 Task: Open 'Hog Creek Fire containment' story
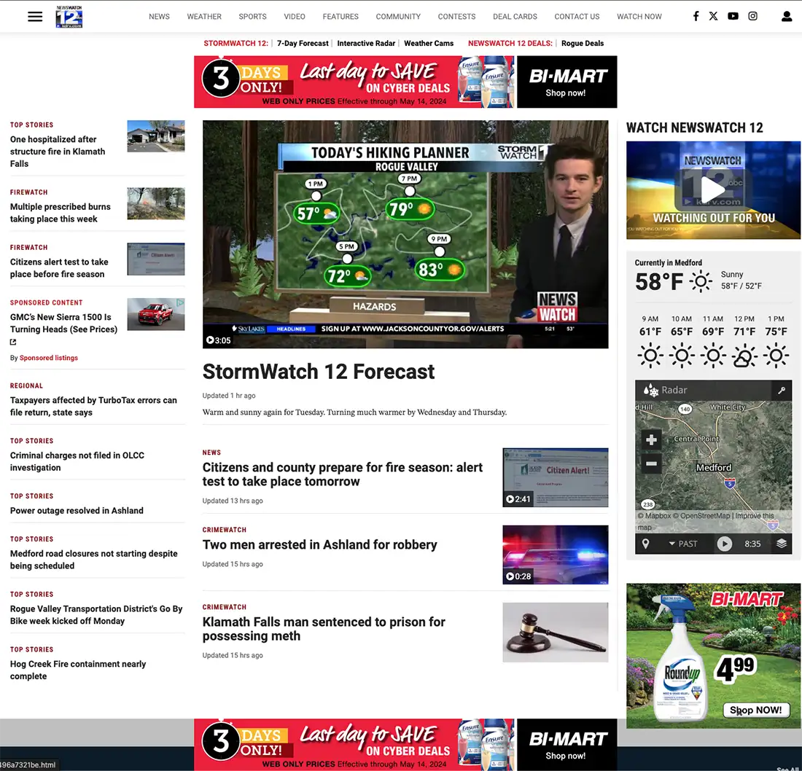point(78,670)
